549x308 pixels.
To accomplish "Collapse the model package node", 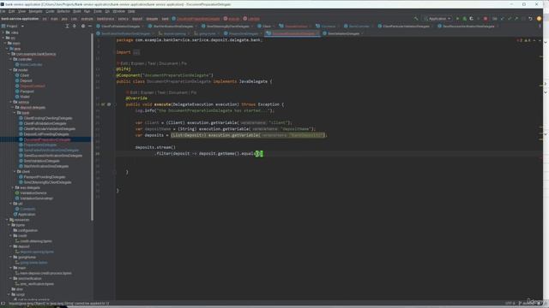I will coord(11,70).
